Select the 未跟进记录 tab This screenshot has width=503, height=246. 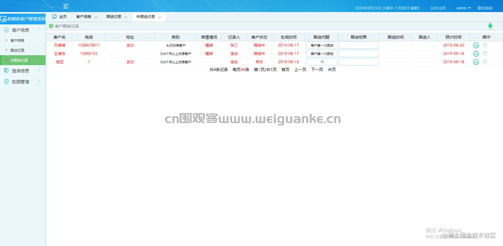pyautogui.click(x=149, y=17)
